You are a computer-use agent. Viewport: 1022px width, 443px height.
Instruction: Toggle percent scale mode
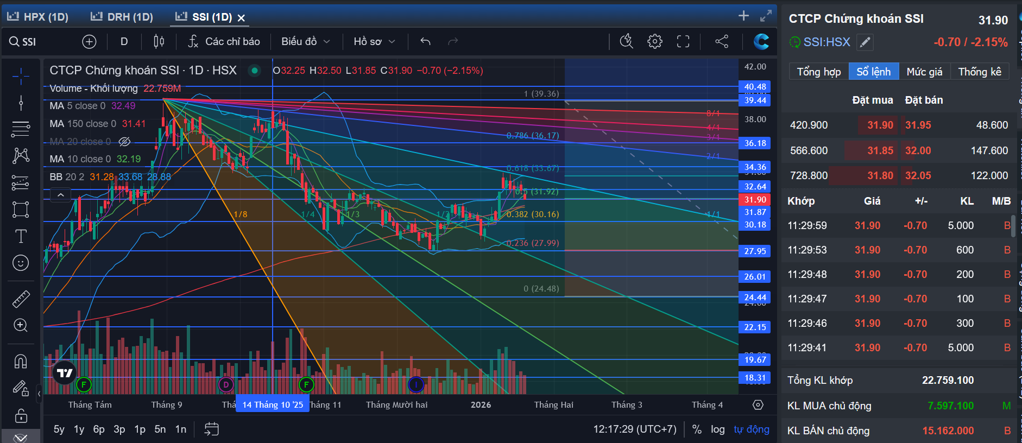point(697,429)
